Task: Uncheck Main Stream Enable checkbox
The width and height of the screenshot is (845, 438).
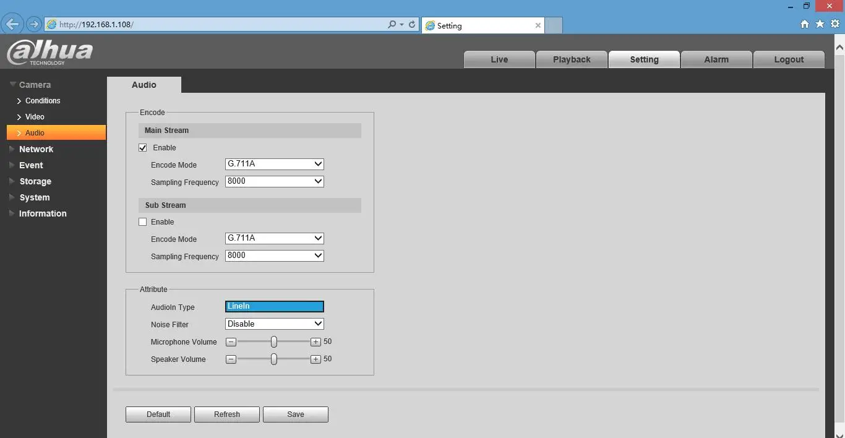Action: click(x=143, y=148)
